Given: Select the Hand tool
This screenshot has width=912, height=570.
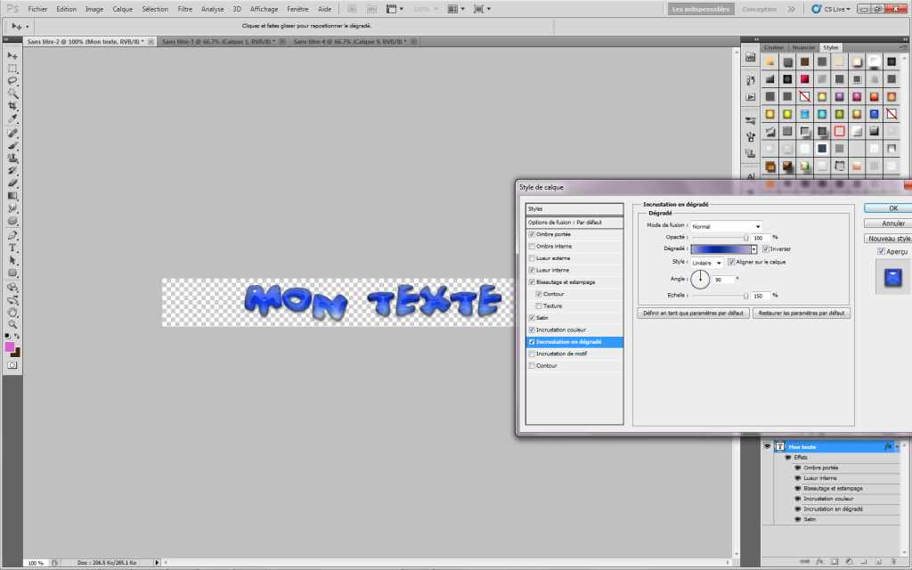Looking at the screenshot, I should point(12,313).
